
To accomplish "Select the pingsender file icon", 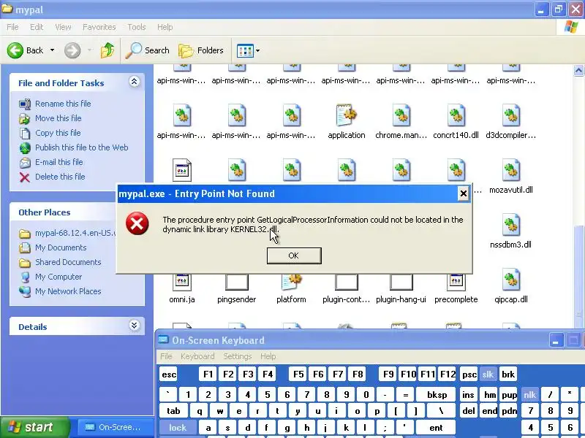I will 236,283.
